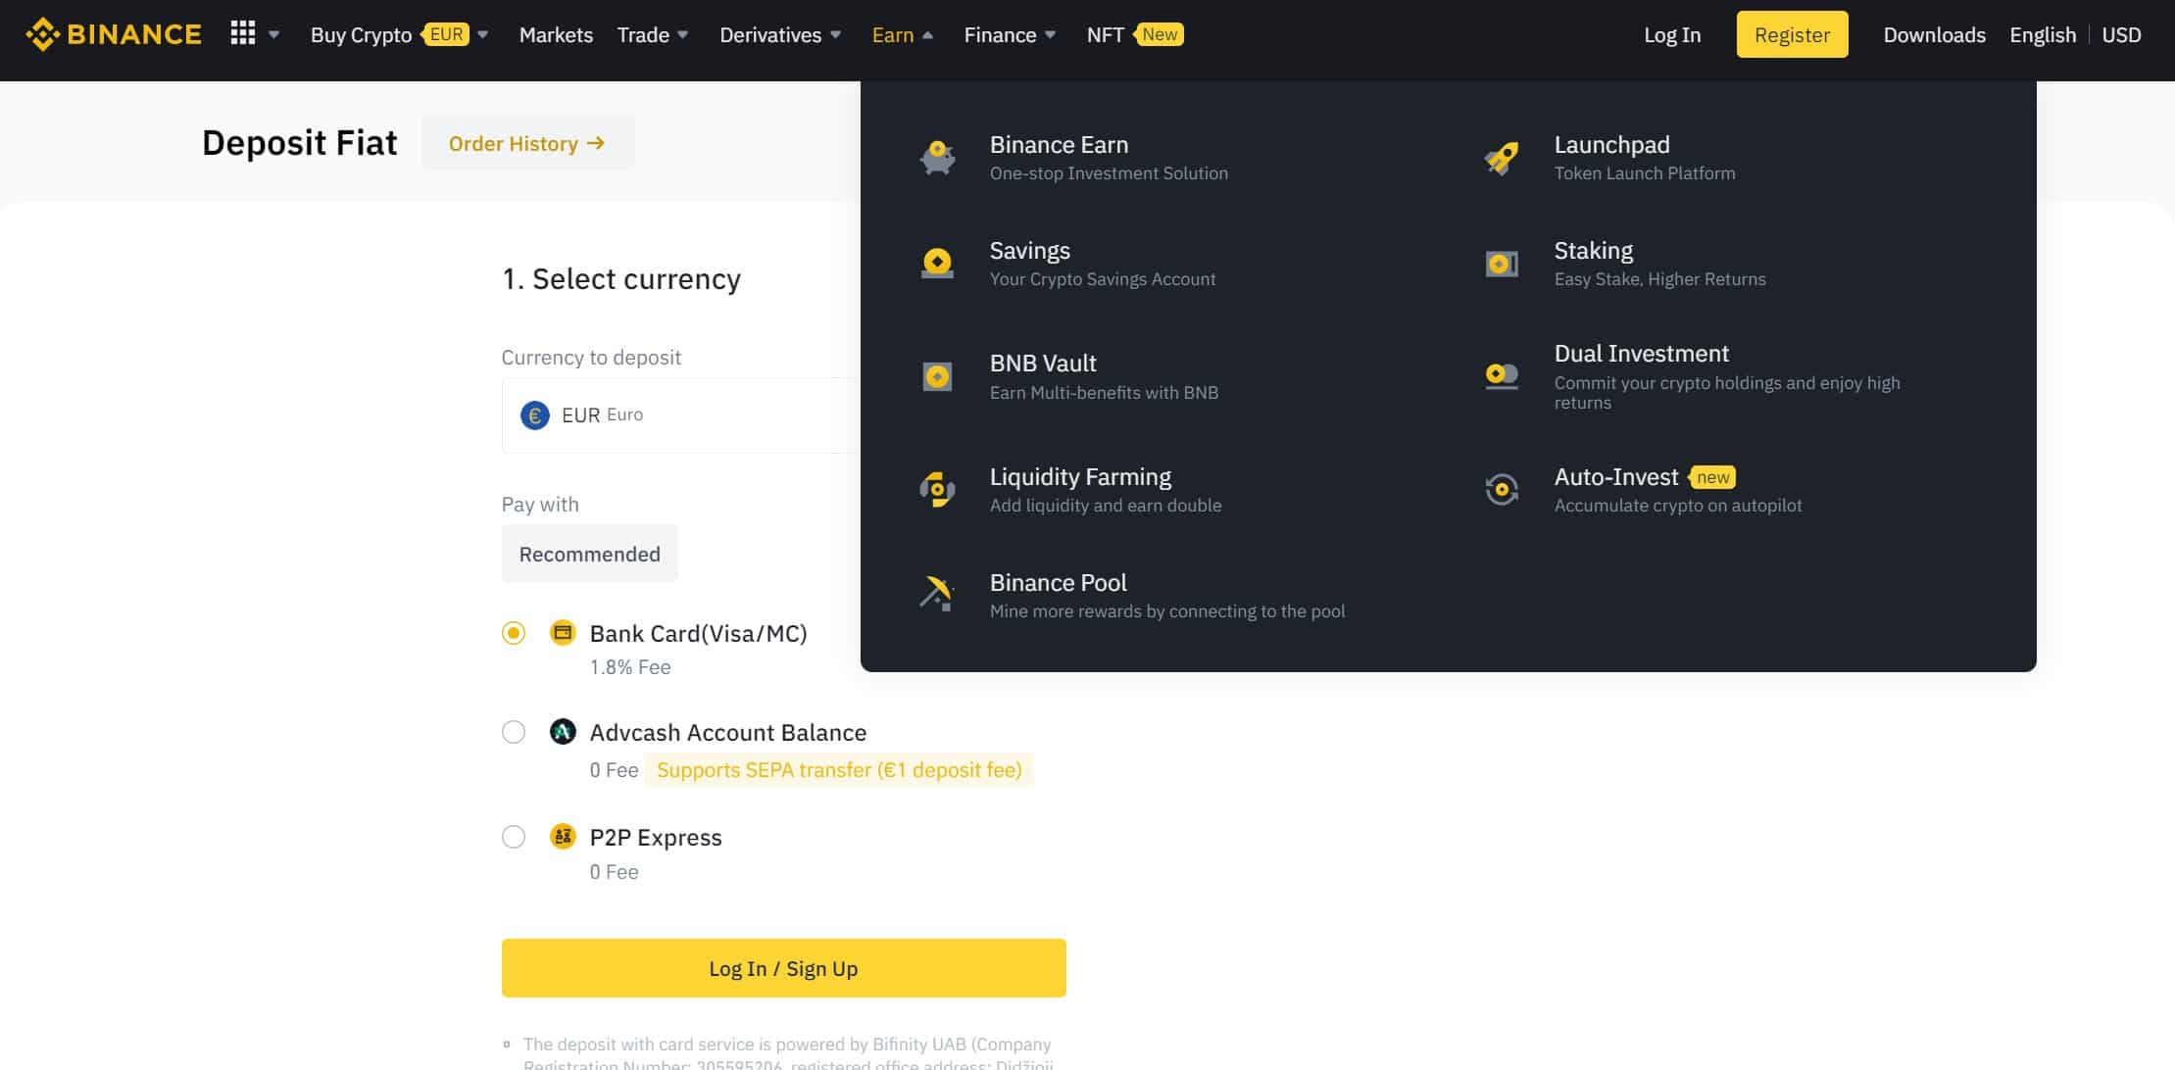This screenshot has width=2175, height=1070.
Task: Click the Liquidity Farming icon
Action: pyautogui.click(x=937, y=489)
